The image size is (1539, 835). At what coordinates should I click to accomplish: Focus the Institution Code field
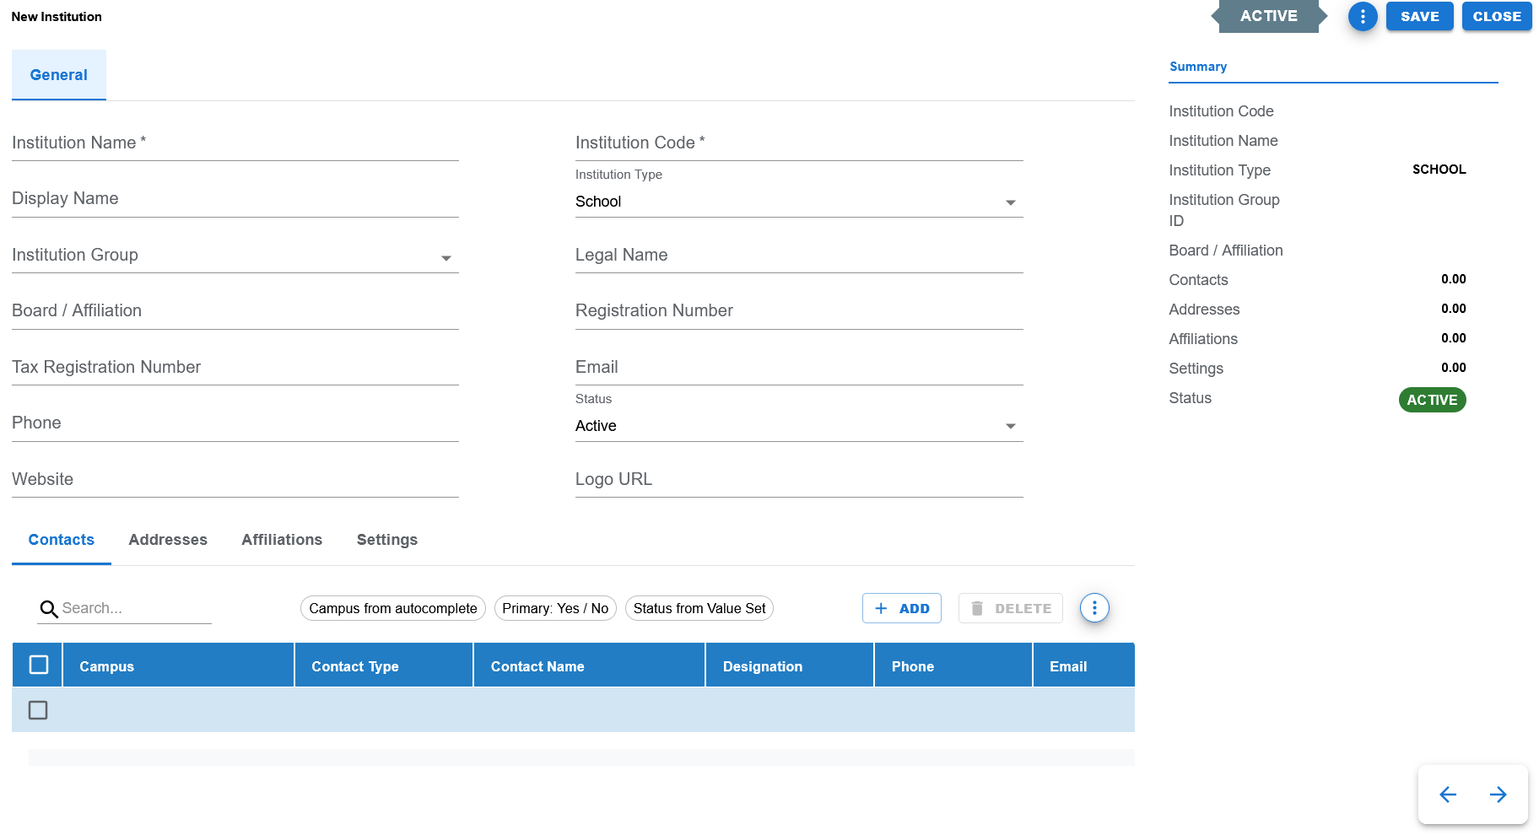[x=799, y=143]
